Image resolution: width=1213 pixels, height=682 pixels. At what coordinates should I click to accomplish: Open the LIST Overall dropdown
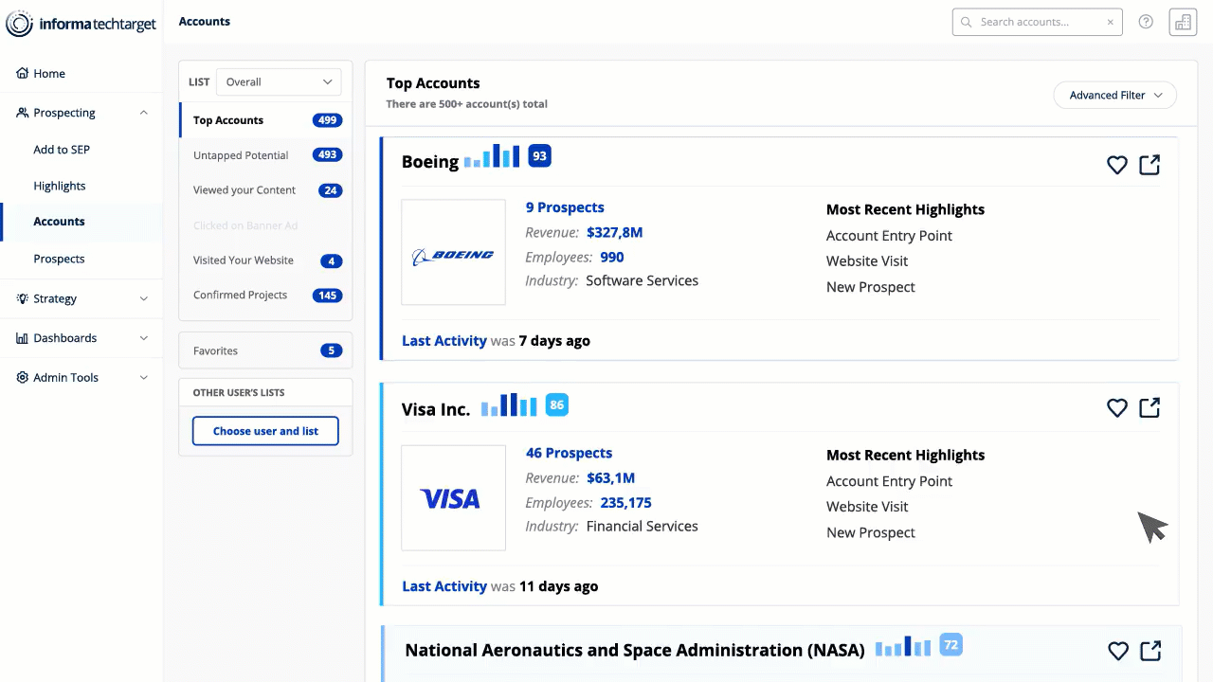click(279, 81)
